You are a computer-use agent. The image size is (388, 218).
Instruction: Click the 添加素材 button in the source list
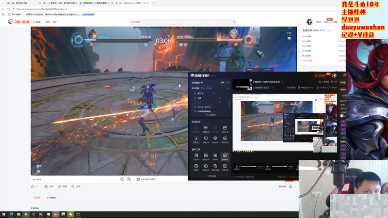(x=210, y=115)
